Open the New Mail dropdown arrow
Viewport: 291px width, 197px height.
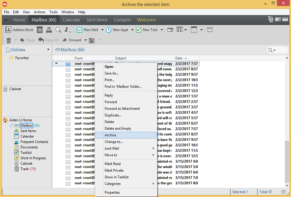102,30
